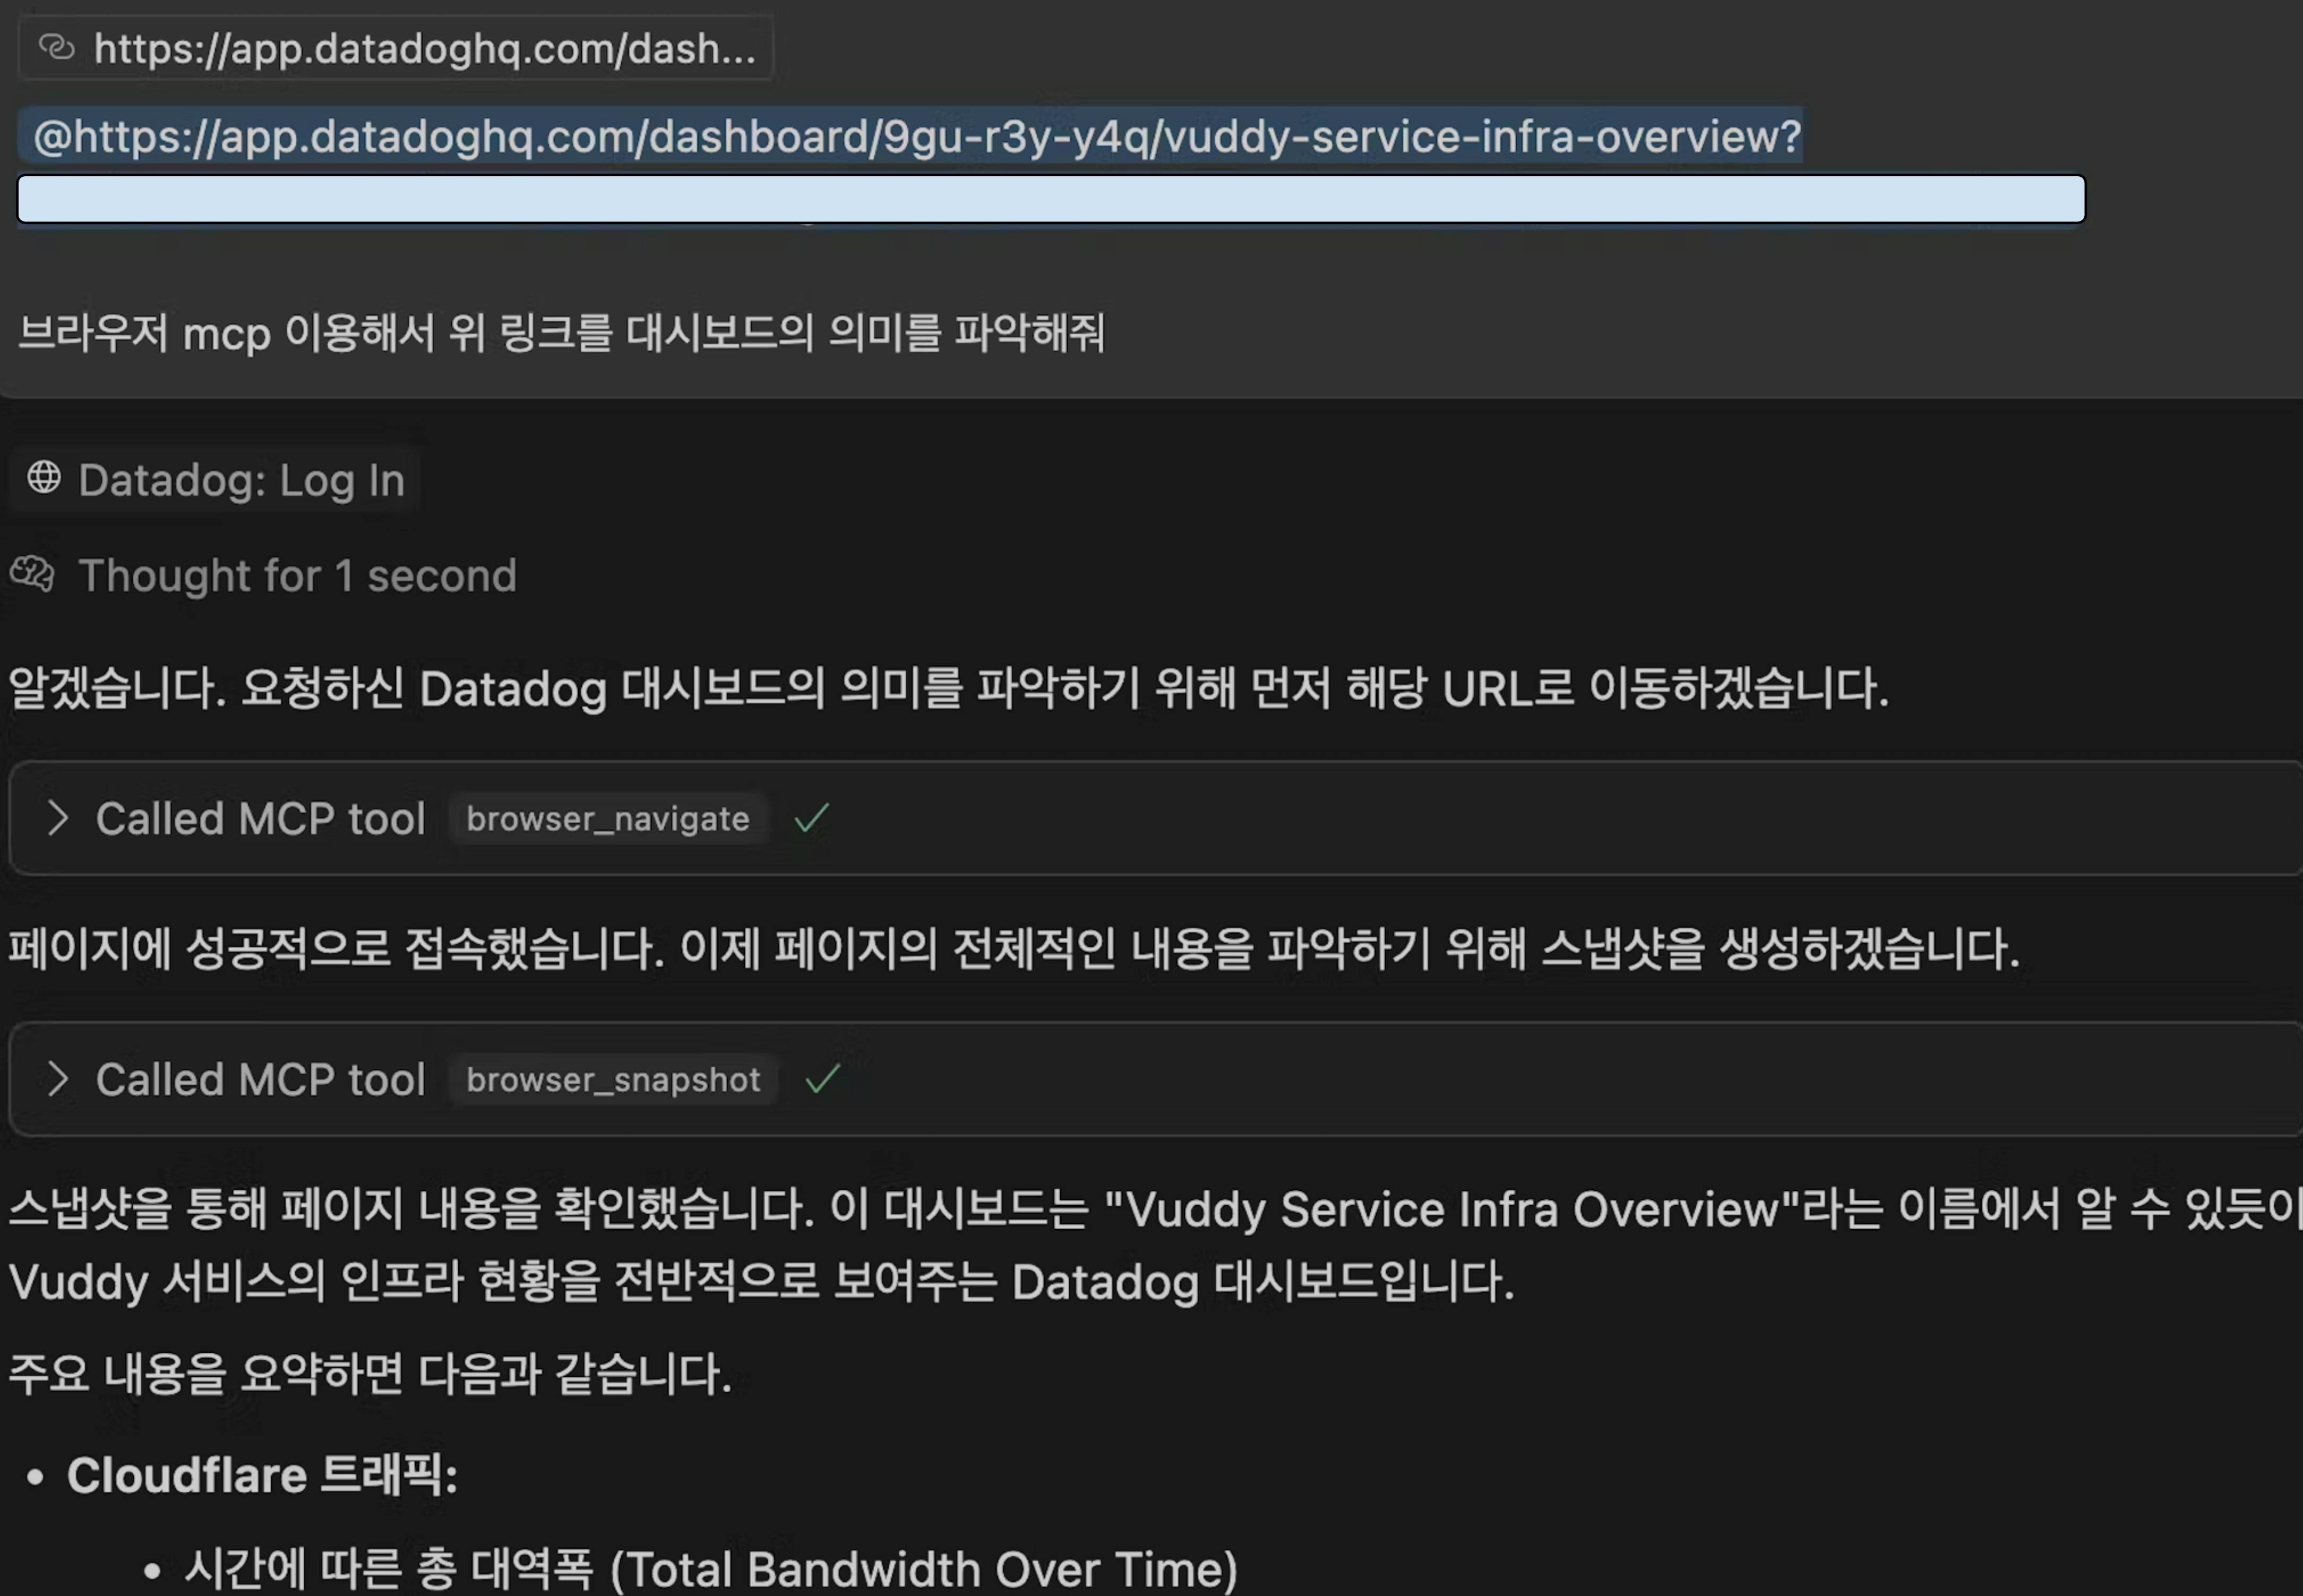Viewport: 2303px width, 1596px height.
Task: Expand the Thought for 1 second section
Action: coord(297,576)
